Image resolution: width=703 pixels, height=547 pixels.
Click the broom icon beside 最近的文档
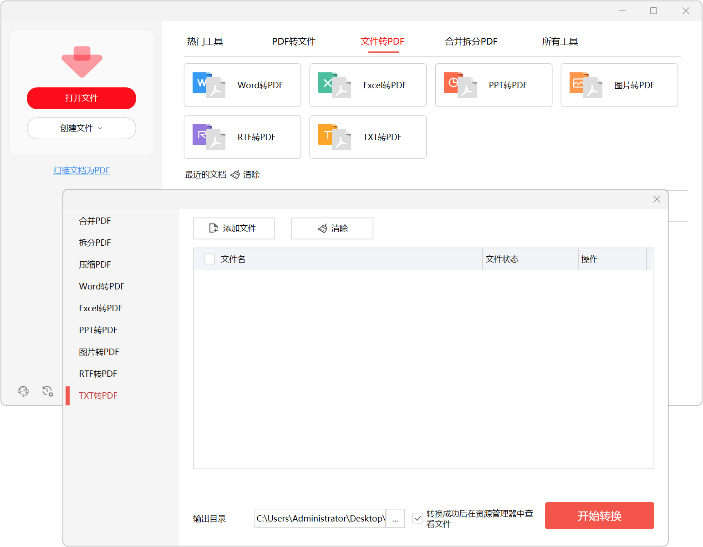pos(235,175)
